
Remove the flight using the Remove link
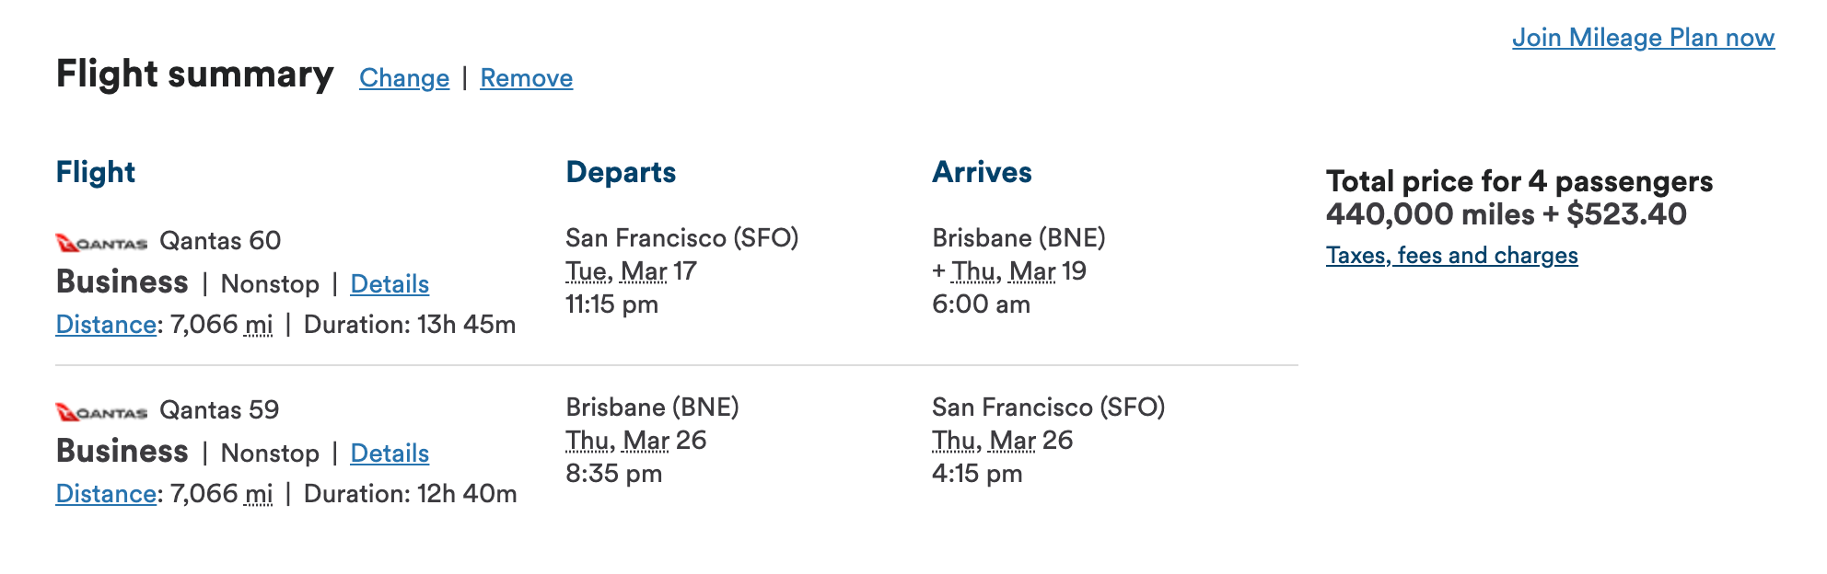coord(526,78)
